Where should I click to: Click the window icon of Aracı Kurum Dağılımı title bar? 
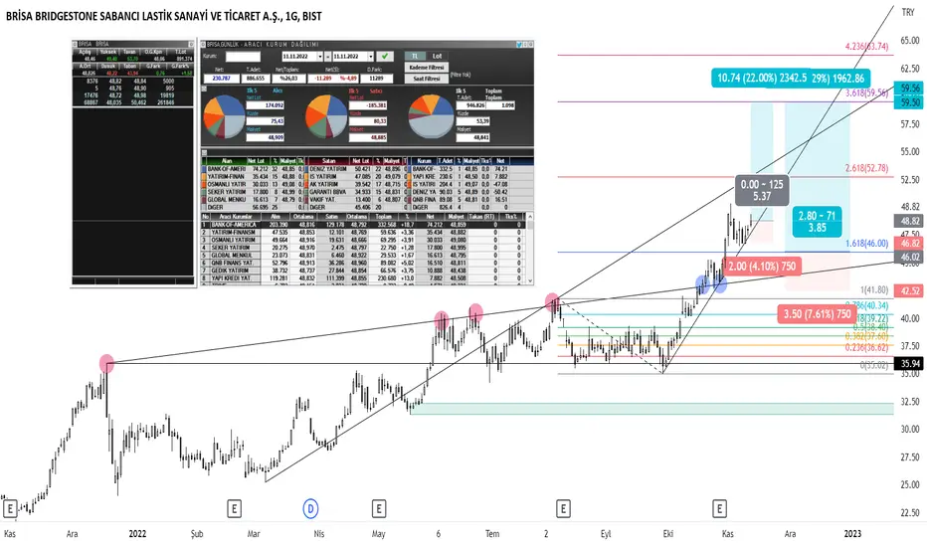204,45
